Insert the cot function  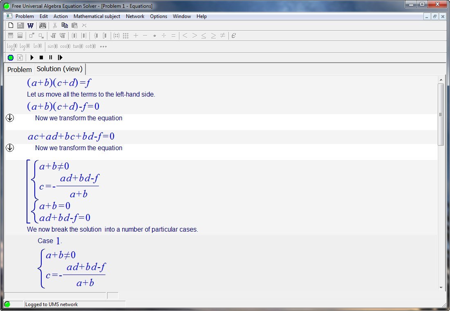coord(90,46)
